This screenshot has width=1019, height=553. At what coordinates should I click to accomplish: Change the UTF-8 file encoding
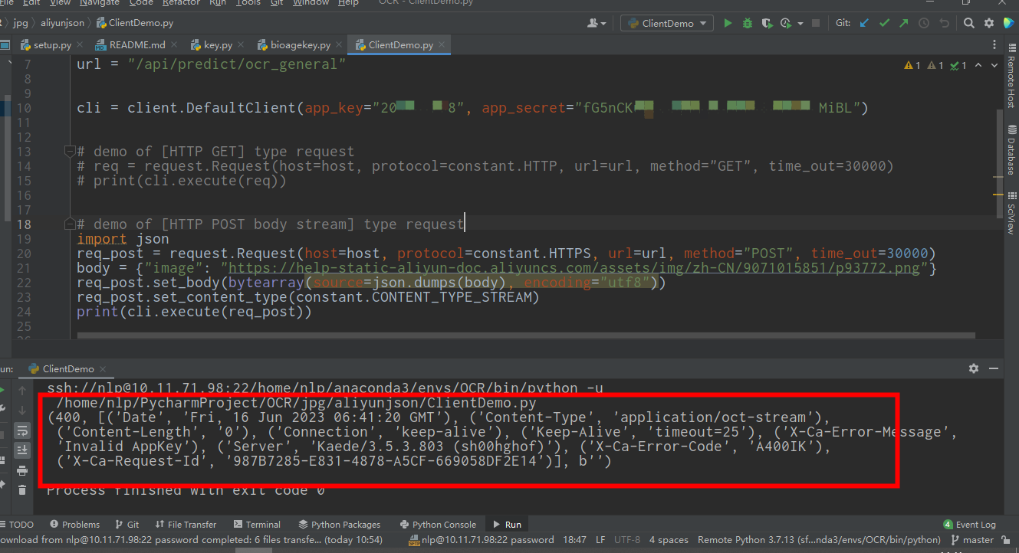coord(627,540)
